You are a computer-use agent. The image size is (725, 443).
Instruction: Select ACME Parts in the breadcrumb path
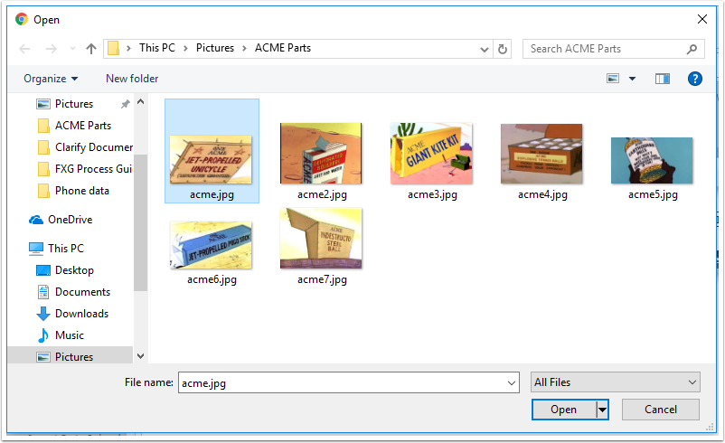[283, 48]
